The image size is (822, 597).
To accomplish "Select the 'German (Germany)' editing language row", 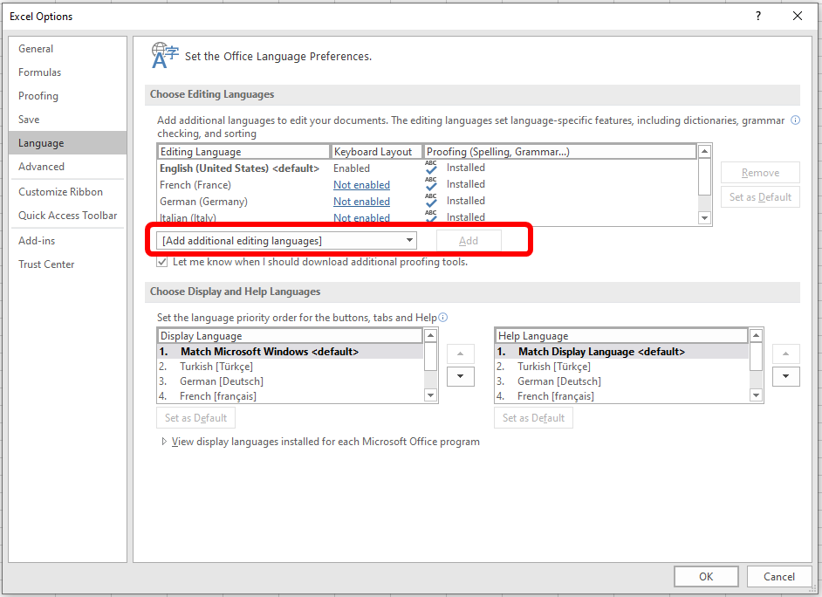I will [x=428, y=202].
